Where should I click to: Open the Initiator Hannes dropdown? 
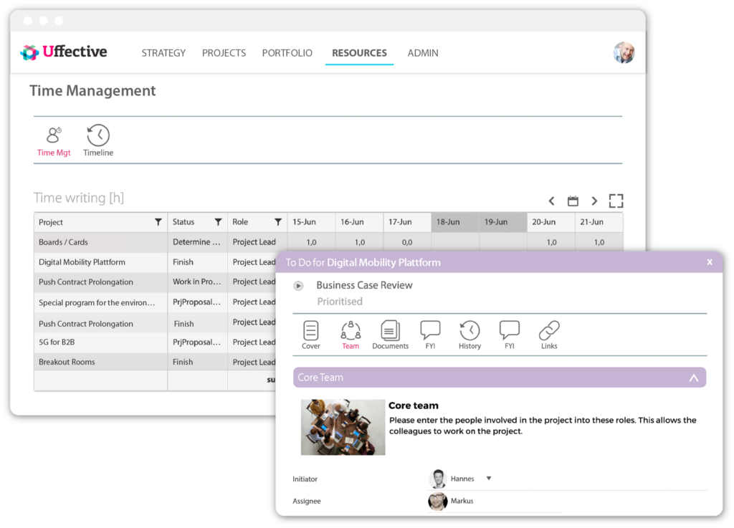pyautogui.click(x=489, y=479)
